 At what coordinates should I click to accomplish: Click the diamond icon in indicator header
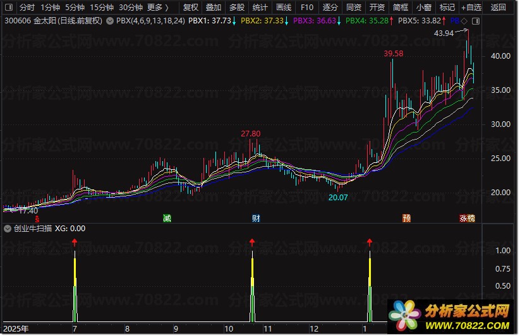click(x=464, y=21)
